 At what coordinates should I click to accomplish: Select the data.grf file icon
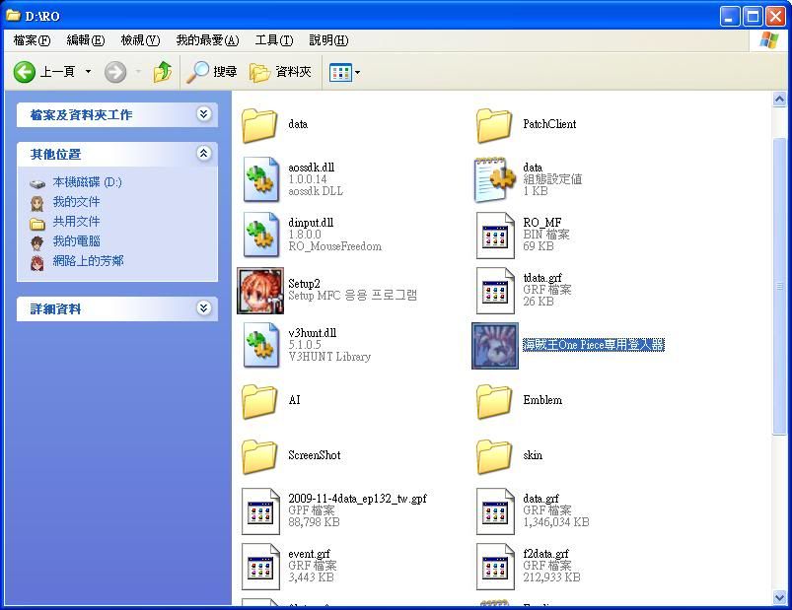point(494,511)
